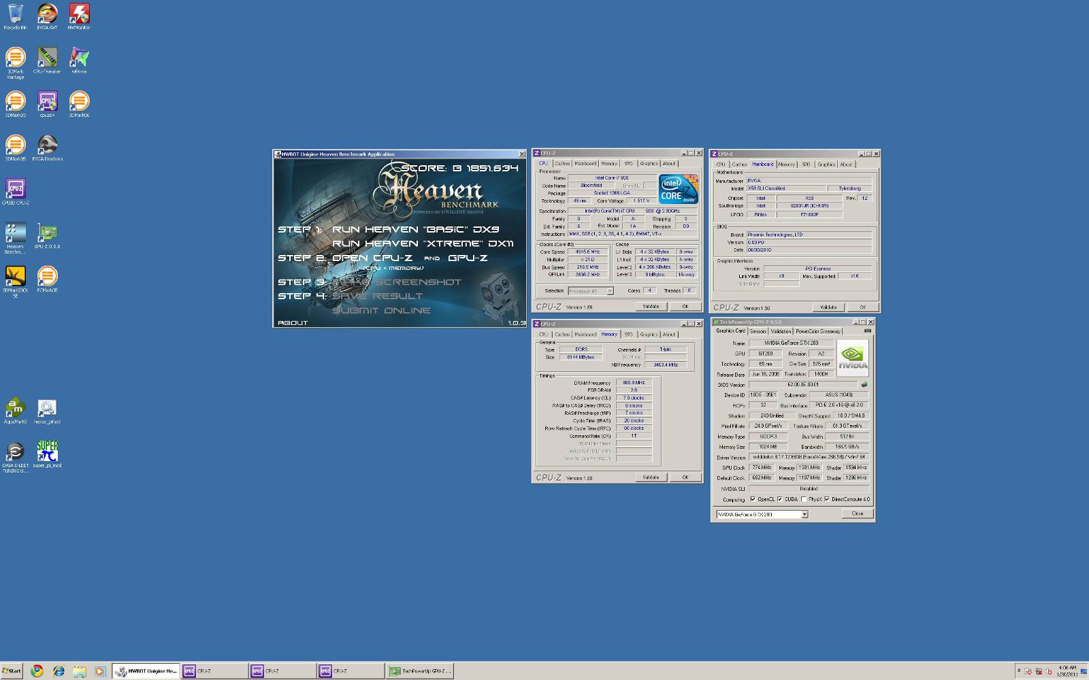Viewport: 1089px width, 680px height.
Task: Open the Validation tab in GPU-Z
Action: [781, 331]
